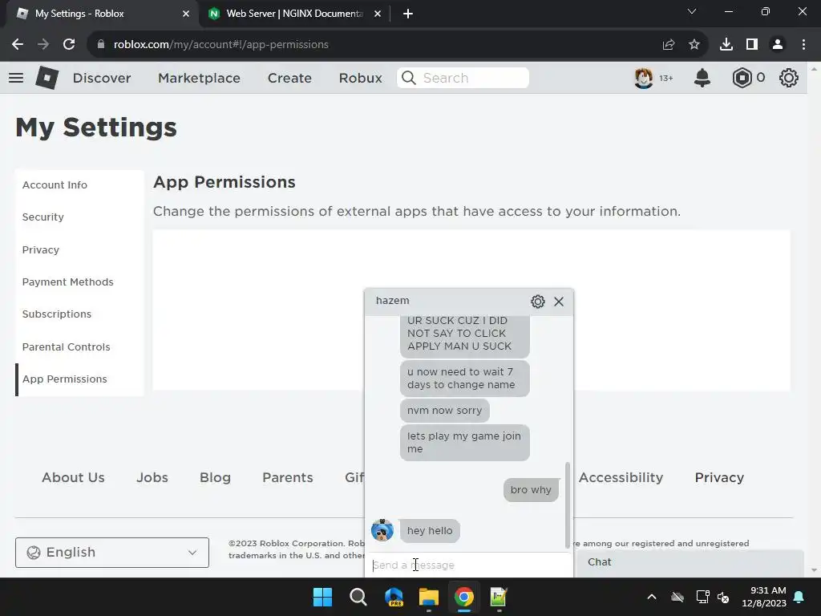Open Microsoft Edge from the taskbar
Screen dimensions: 821x616
[x=394, y=597]
